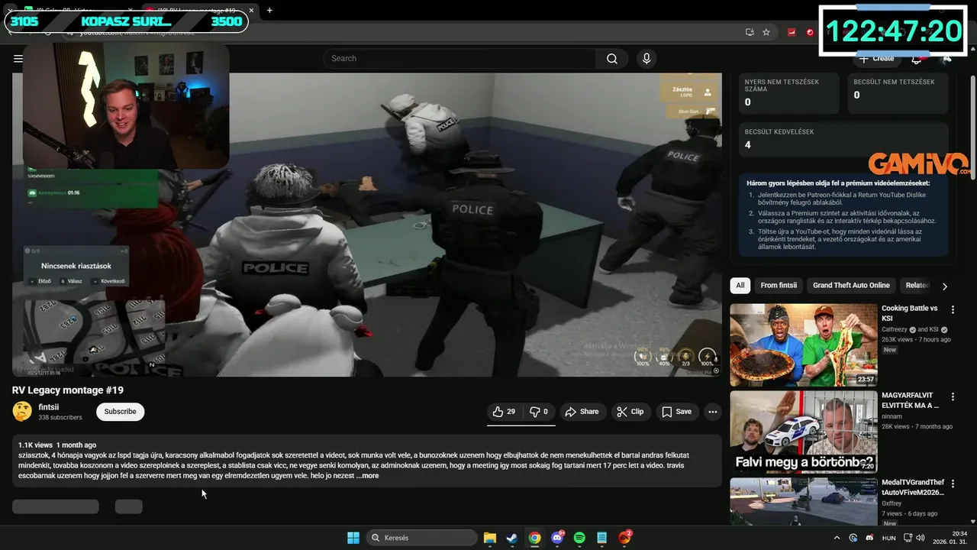This screenshot has width=977, height=550.
Task: Show more filter chips with arrow
Action: click(x=944, y=286)
